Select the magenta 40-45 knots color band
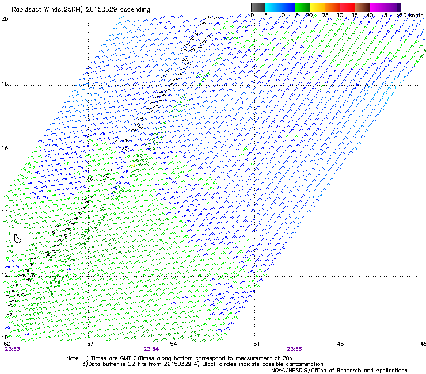 [x=378, y=7]
